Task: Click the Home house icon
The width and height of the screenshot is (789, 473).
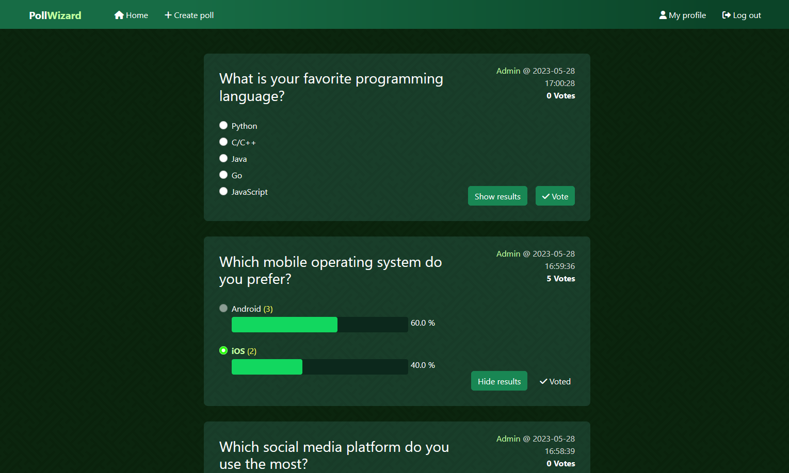Action: click(x=119, y=15)
